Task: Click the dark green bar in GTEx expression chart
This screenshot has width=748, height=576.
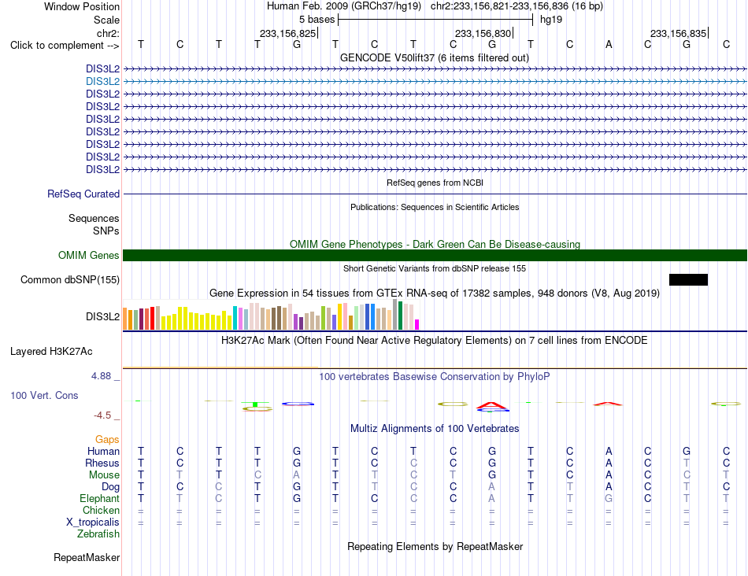Action: tap(400, 316)
